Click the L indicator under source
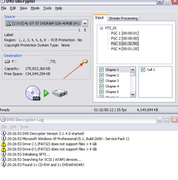 pyautogui.click(x=80, y=30)
